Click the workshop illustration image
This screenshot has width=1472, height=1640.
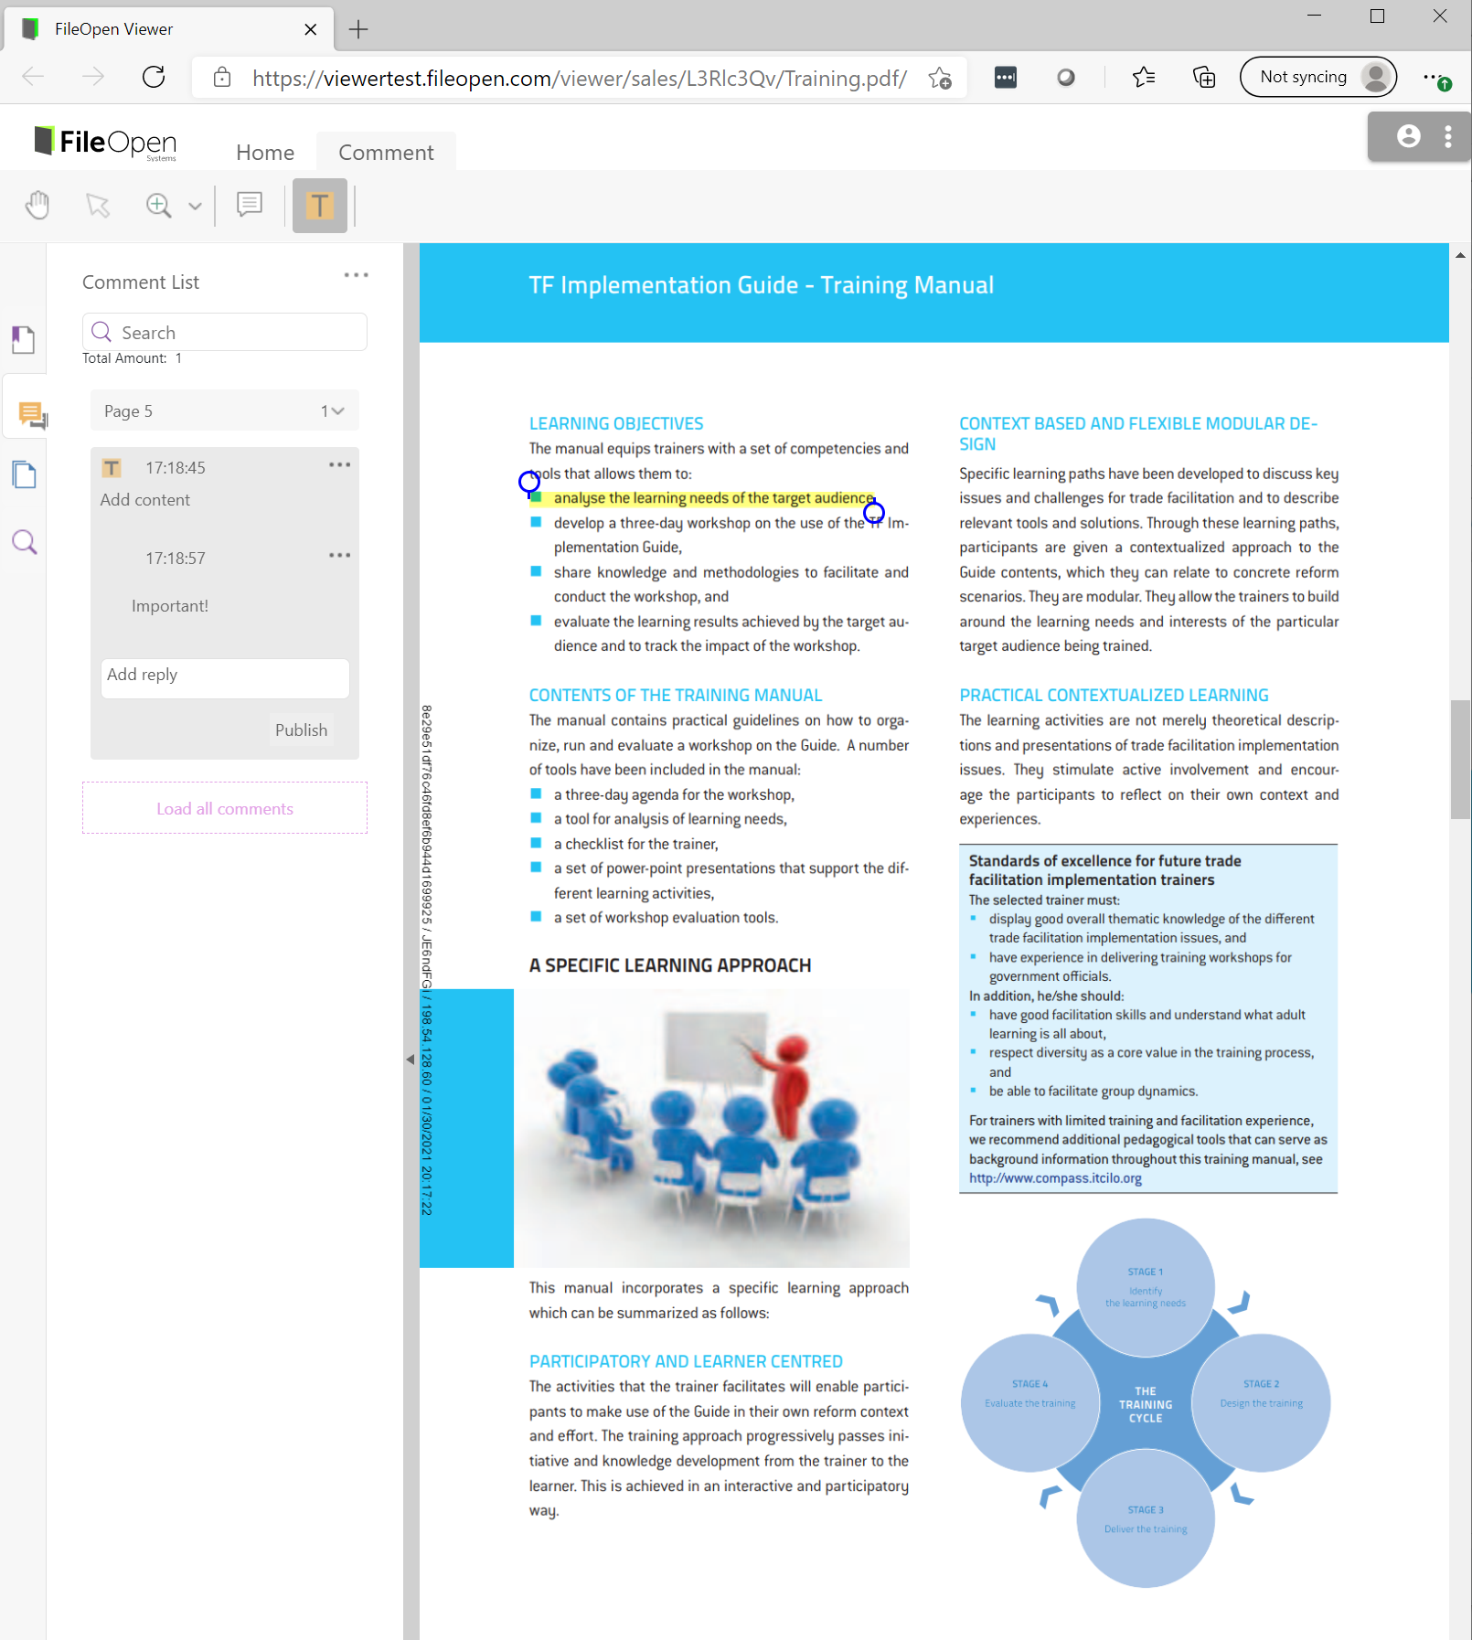point(711,1128)
